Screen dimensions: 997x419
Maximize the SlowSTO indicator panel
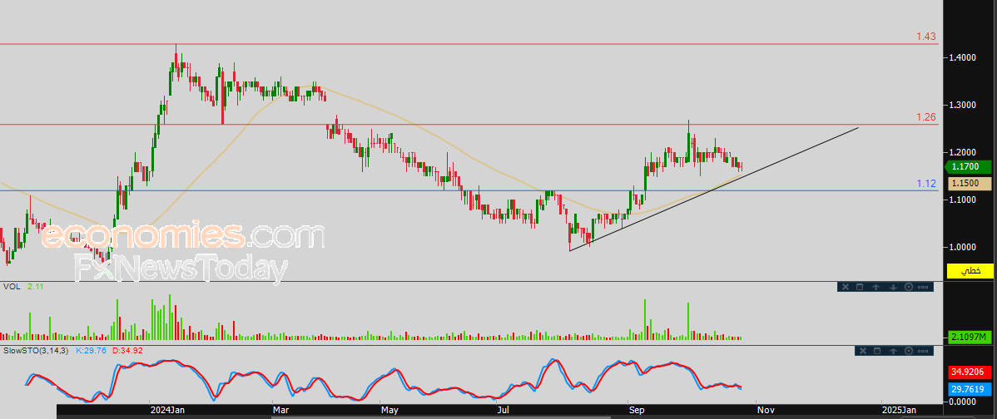(x=877, y=351)
